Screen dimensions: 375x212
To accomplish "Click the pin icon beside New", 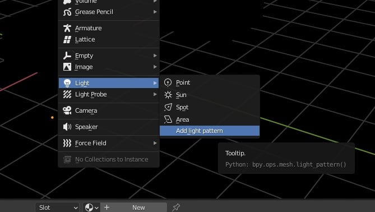I will coord(176,207).
